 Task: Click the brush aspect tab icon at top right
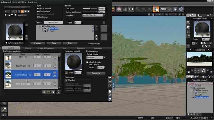coord(191,15)
